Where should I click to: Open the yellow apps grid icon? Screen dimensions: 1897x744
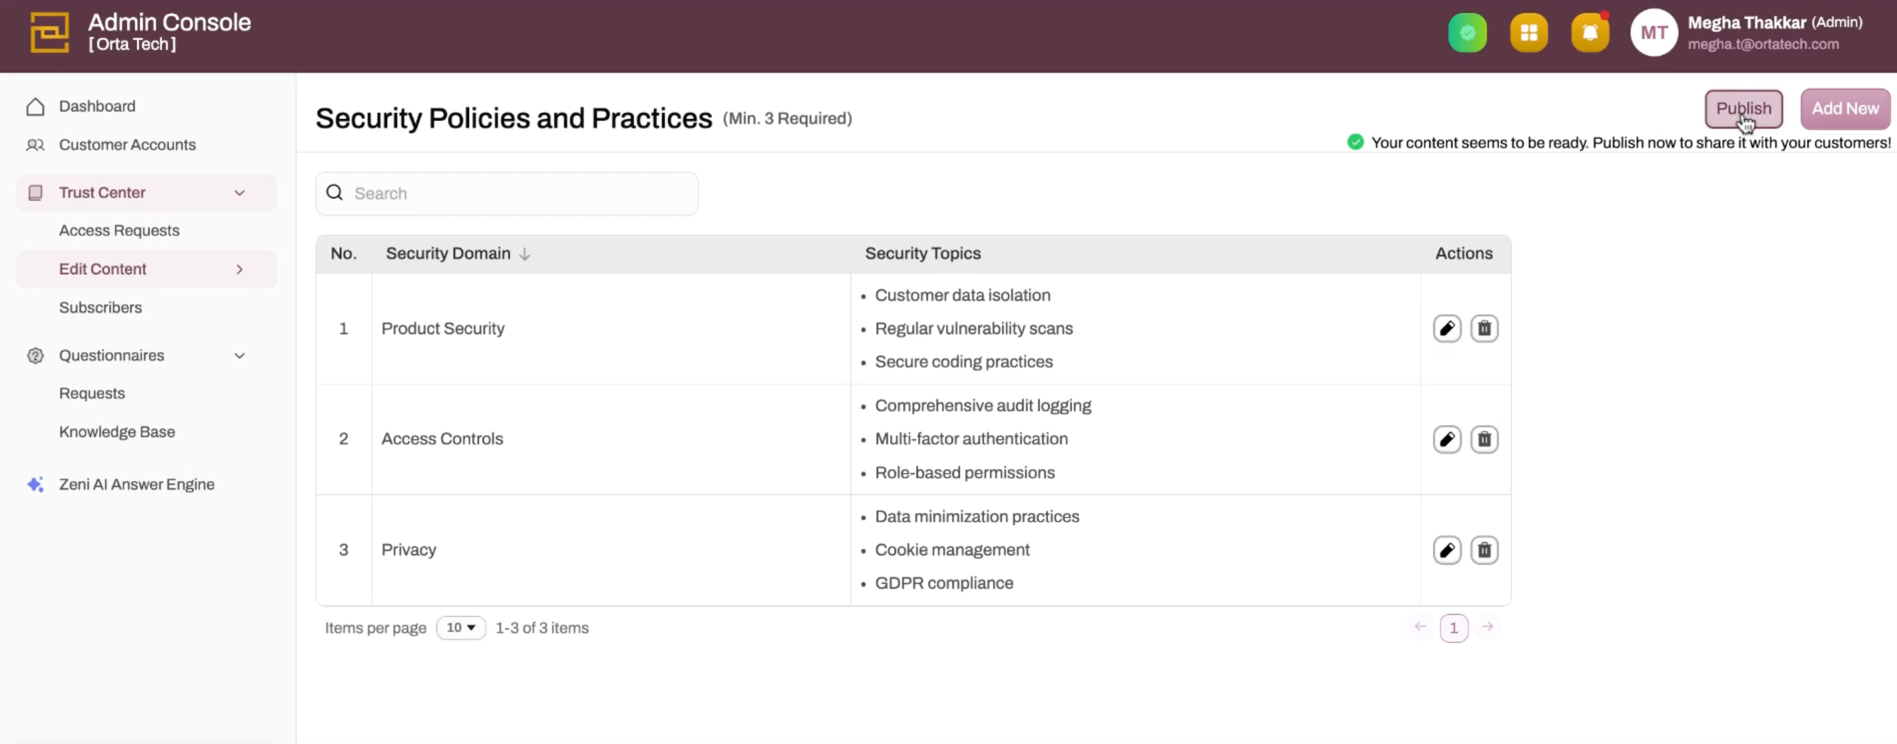click(x=1529, y=33)
